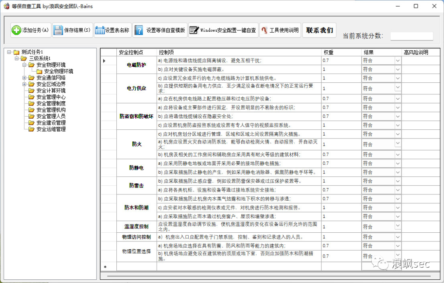Click folder icon of 安全管理机构

pyautogui.click(x=31, y=110)
